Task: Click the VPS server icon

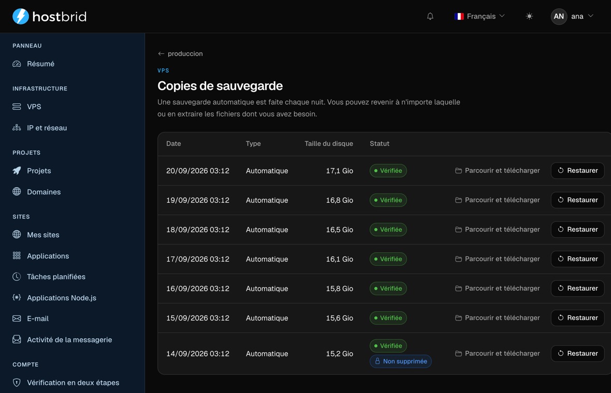Action: click(x=17, y=107)
